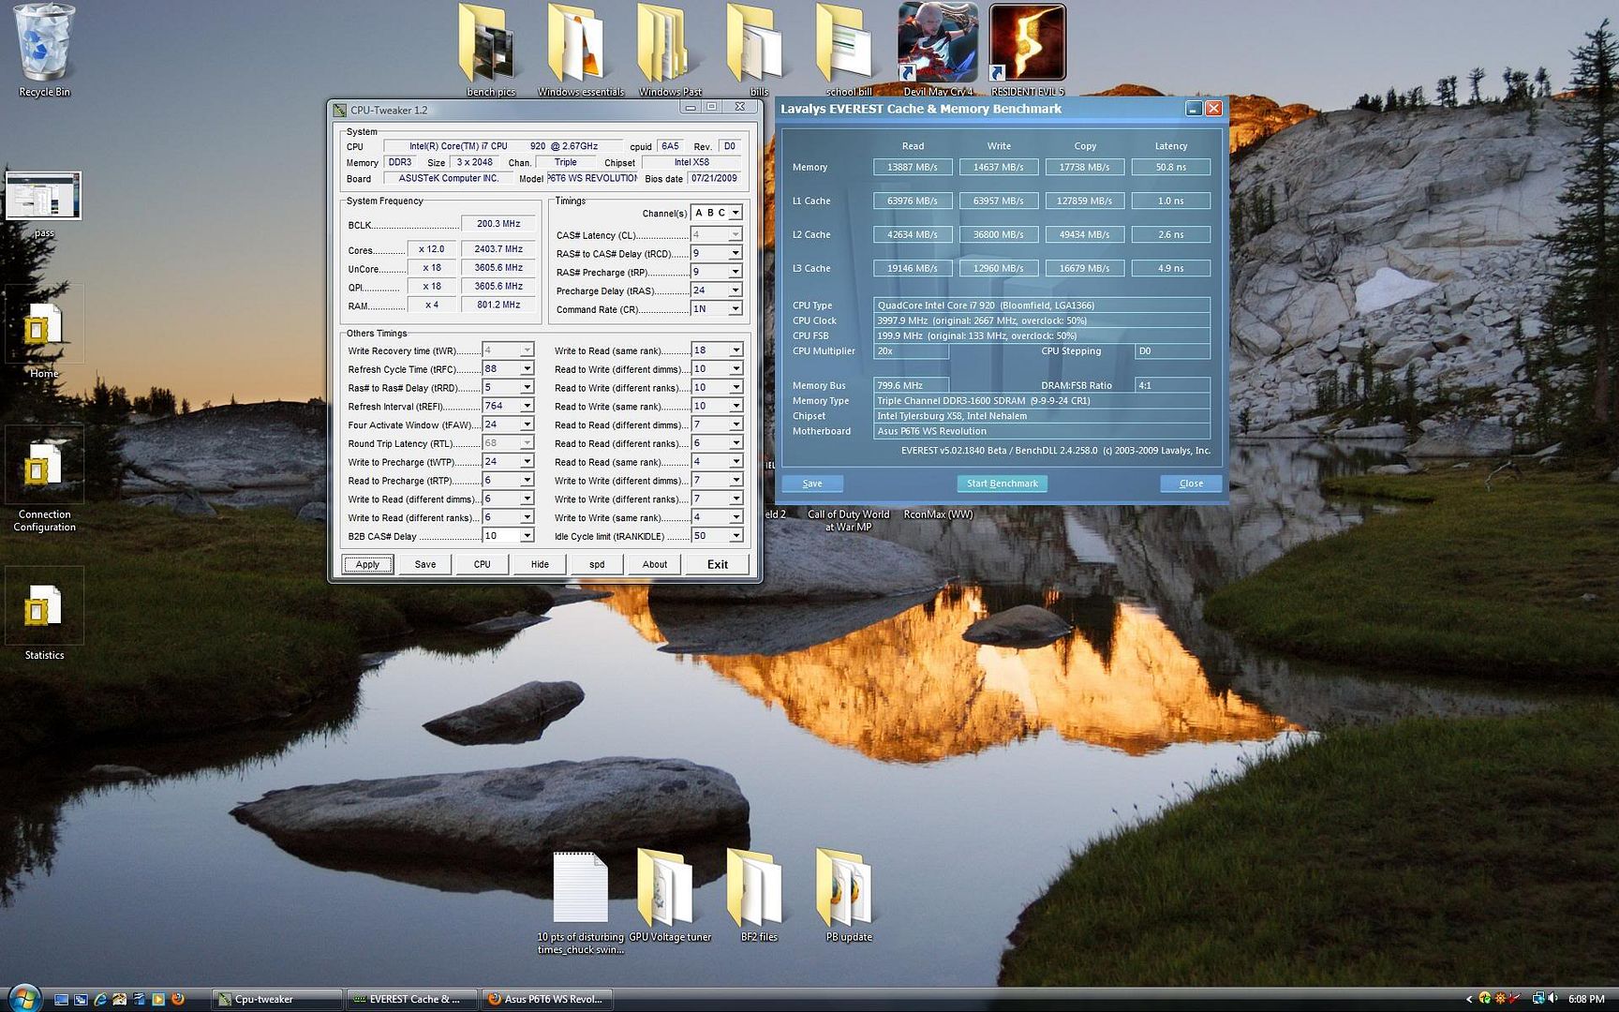Click the CPU button in CPU-Tweaker

pyautogui.click(x=482, y=564)
